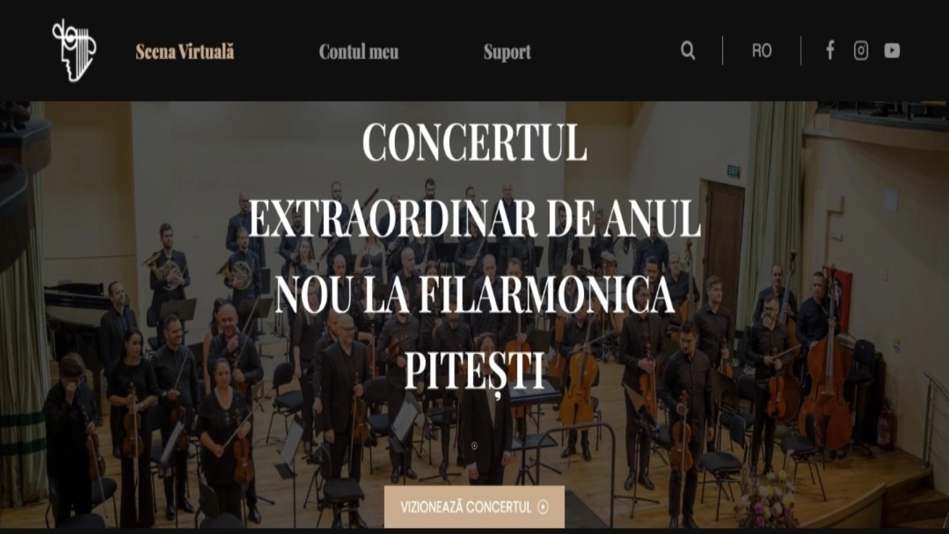Click the PITEȘTI word in the headline
This screenshot has width=949, height=534.
tap(474, 370)
